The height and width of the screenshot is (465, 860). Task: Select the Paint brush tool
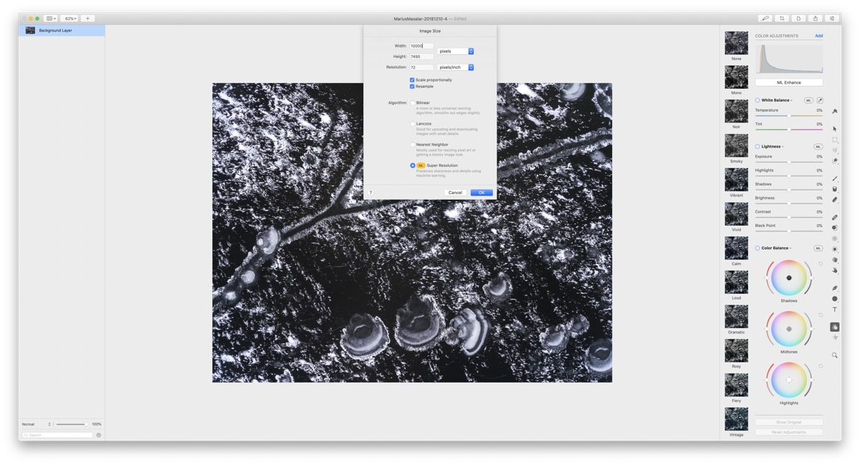tap(835, 178)
